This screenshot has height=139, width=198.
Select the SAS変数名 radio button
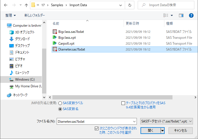[x=60, y=109]
